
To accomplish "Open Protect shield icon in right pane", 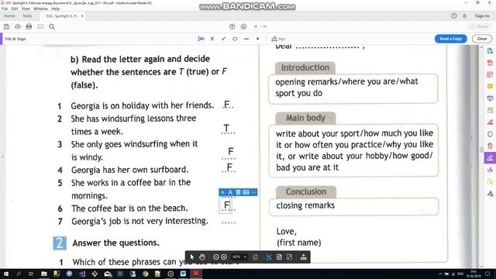I will pos(490,134).
